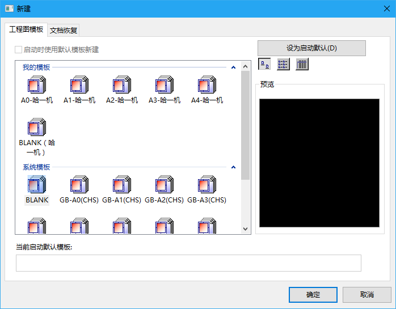Select the GB-A2(CHS) template icon
Viewport: 396px width, 309px height.
tap(165, 184)
